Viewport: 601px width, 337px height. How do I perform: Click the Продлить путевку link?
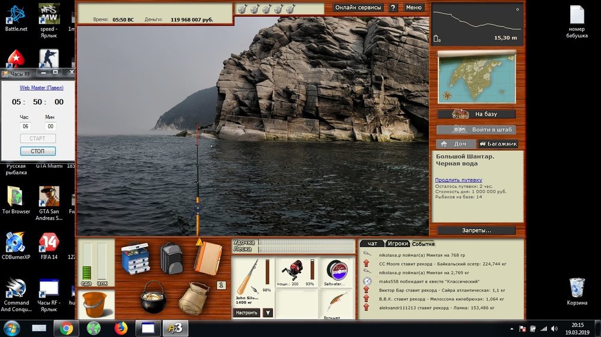pos(459,180)
